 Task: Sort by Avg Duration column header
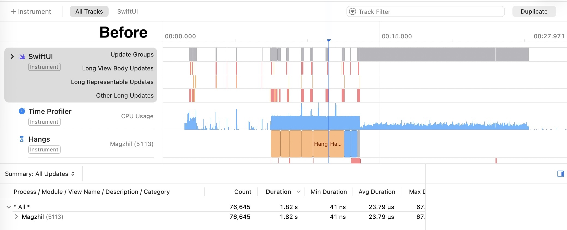click(x=377, y=192)
